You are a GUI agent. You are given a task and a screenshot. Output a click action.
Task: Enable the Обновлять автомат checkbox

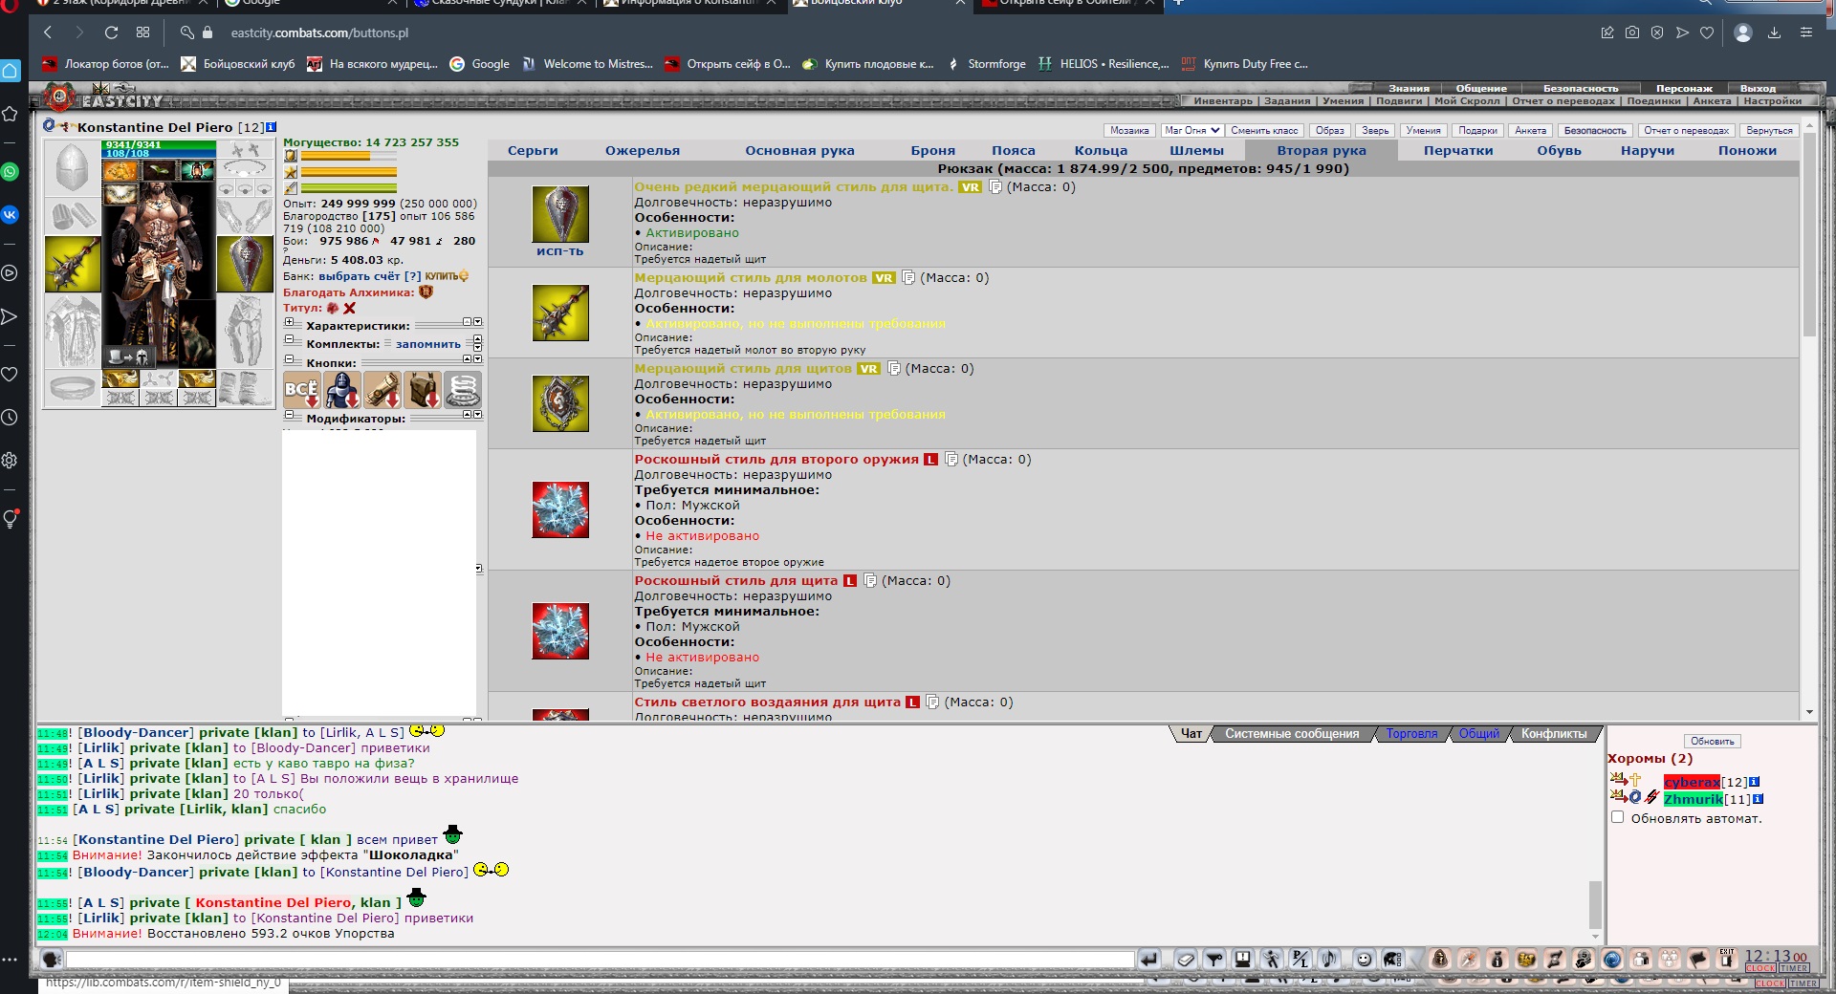click(x=1617, y=817)
